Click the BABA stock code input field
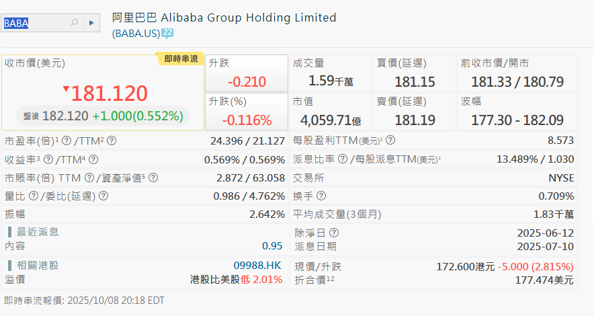This screenshot has width=594, height=316. [35, 23]
